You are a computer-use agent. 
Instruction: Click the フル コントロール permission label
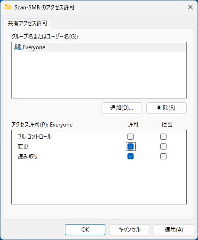tap(34, 137)
